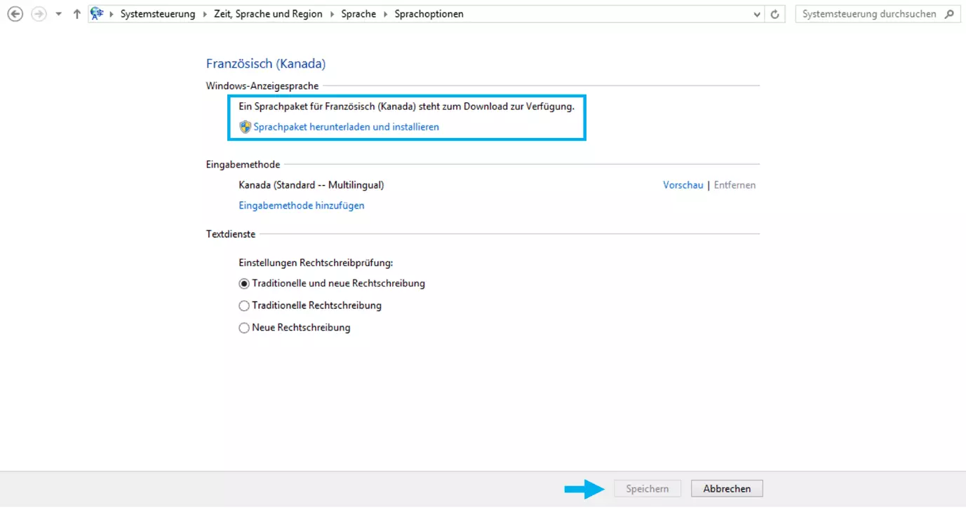
Task: Select Traditionelle und neue Rechtschreibung option
Action: pos(244,284)
